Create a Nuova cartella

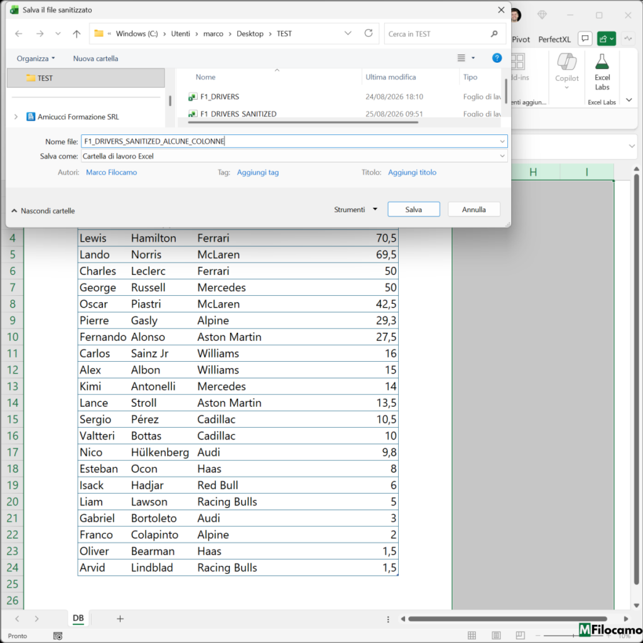[x=95, y=58]
